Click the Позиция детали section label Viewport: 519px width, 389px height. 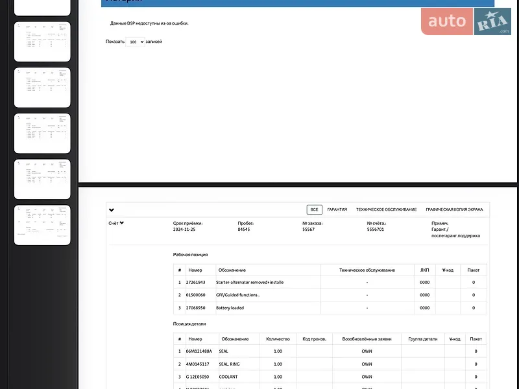[x=189, y=324]
